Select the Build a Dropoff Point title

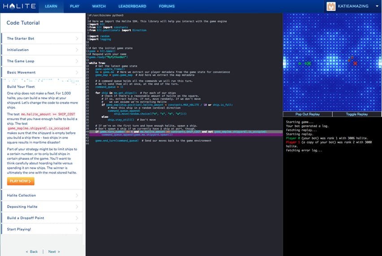(x=26, y=218)
